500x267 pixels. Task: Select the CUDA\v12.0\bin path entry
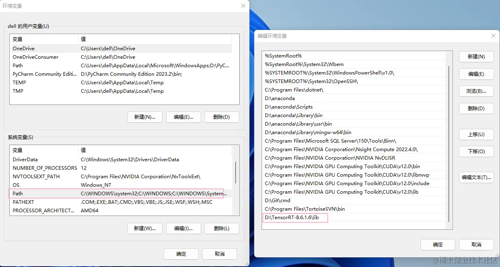(x=354, y=166)
